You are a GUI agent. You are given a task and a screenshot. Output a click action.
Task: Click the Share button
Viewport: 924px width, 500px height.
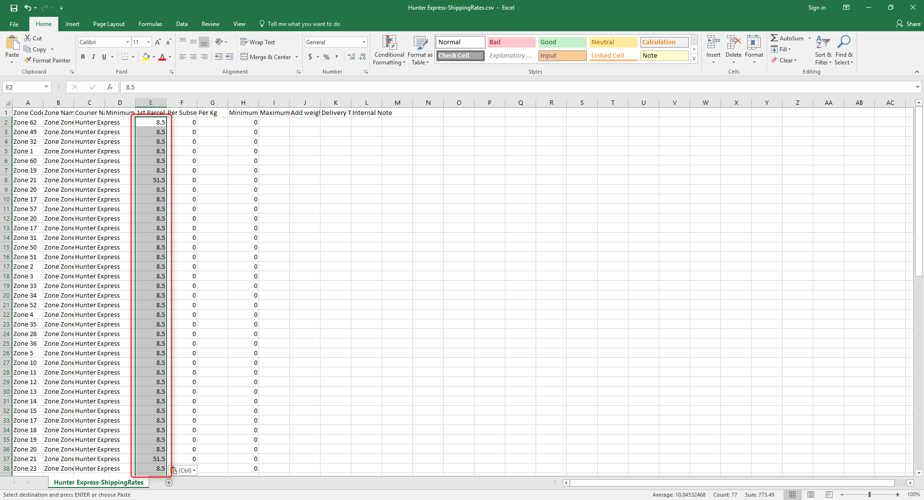(908, 24)
